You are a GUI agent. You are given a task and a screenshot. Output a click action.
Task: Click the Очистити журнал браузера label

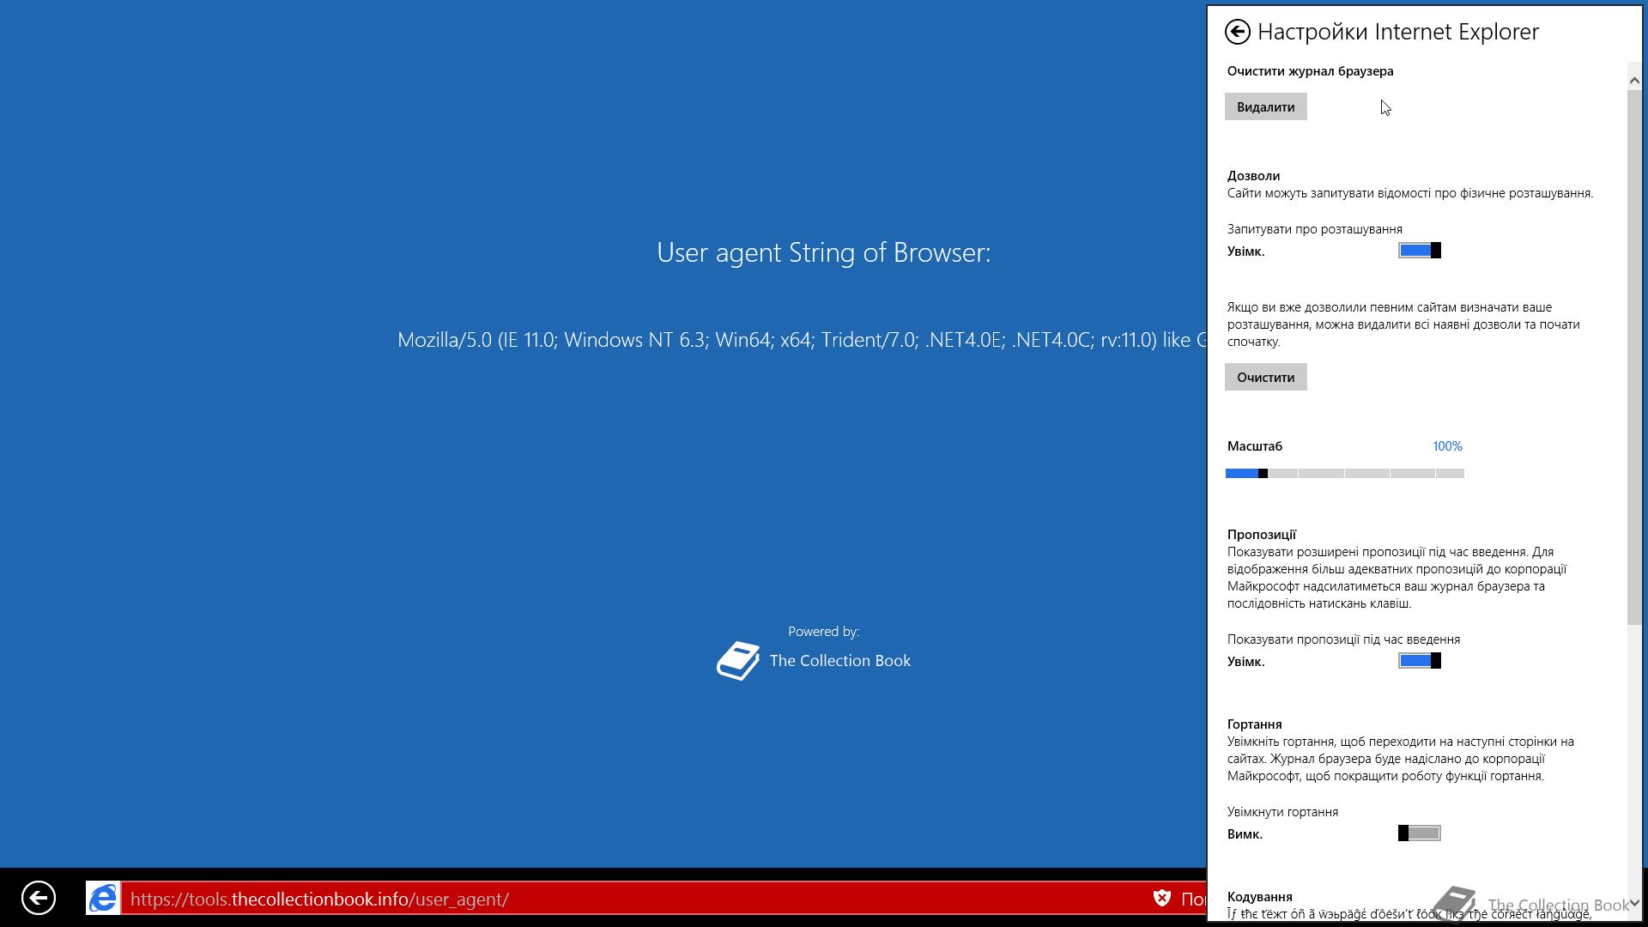[x=1310, y=71]
